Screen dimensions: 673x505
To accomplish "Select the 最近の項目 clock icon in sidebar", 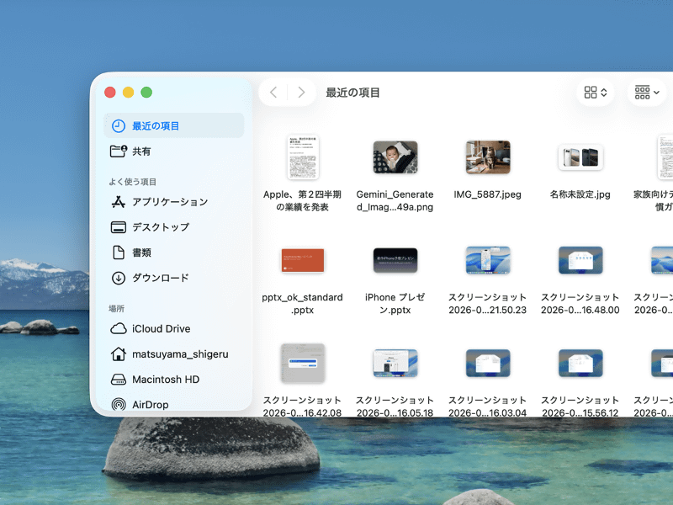I will [119, 125].
